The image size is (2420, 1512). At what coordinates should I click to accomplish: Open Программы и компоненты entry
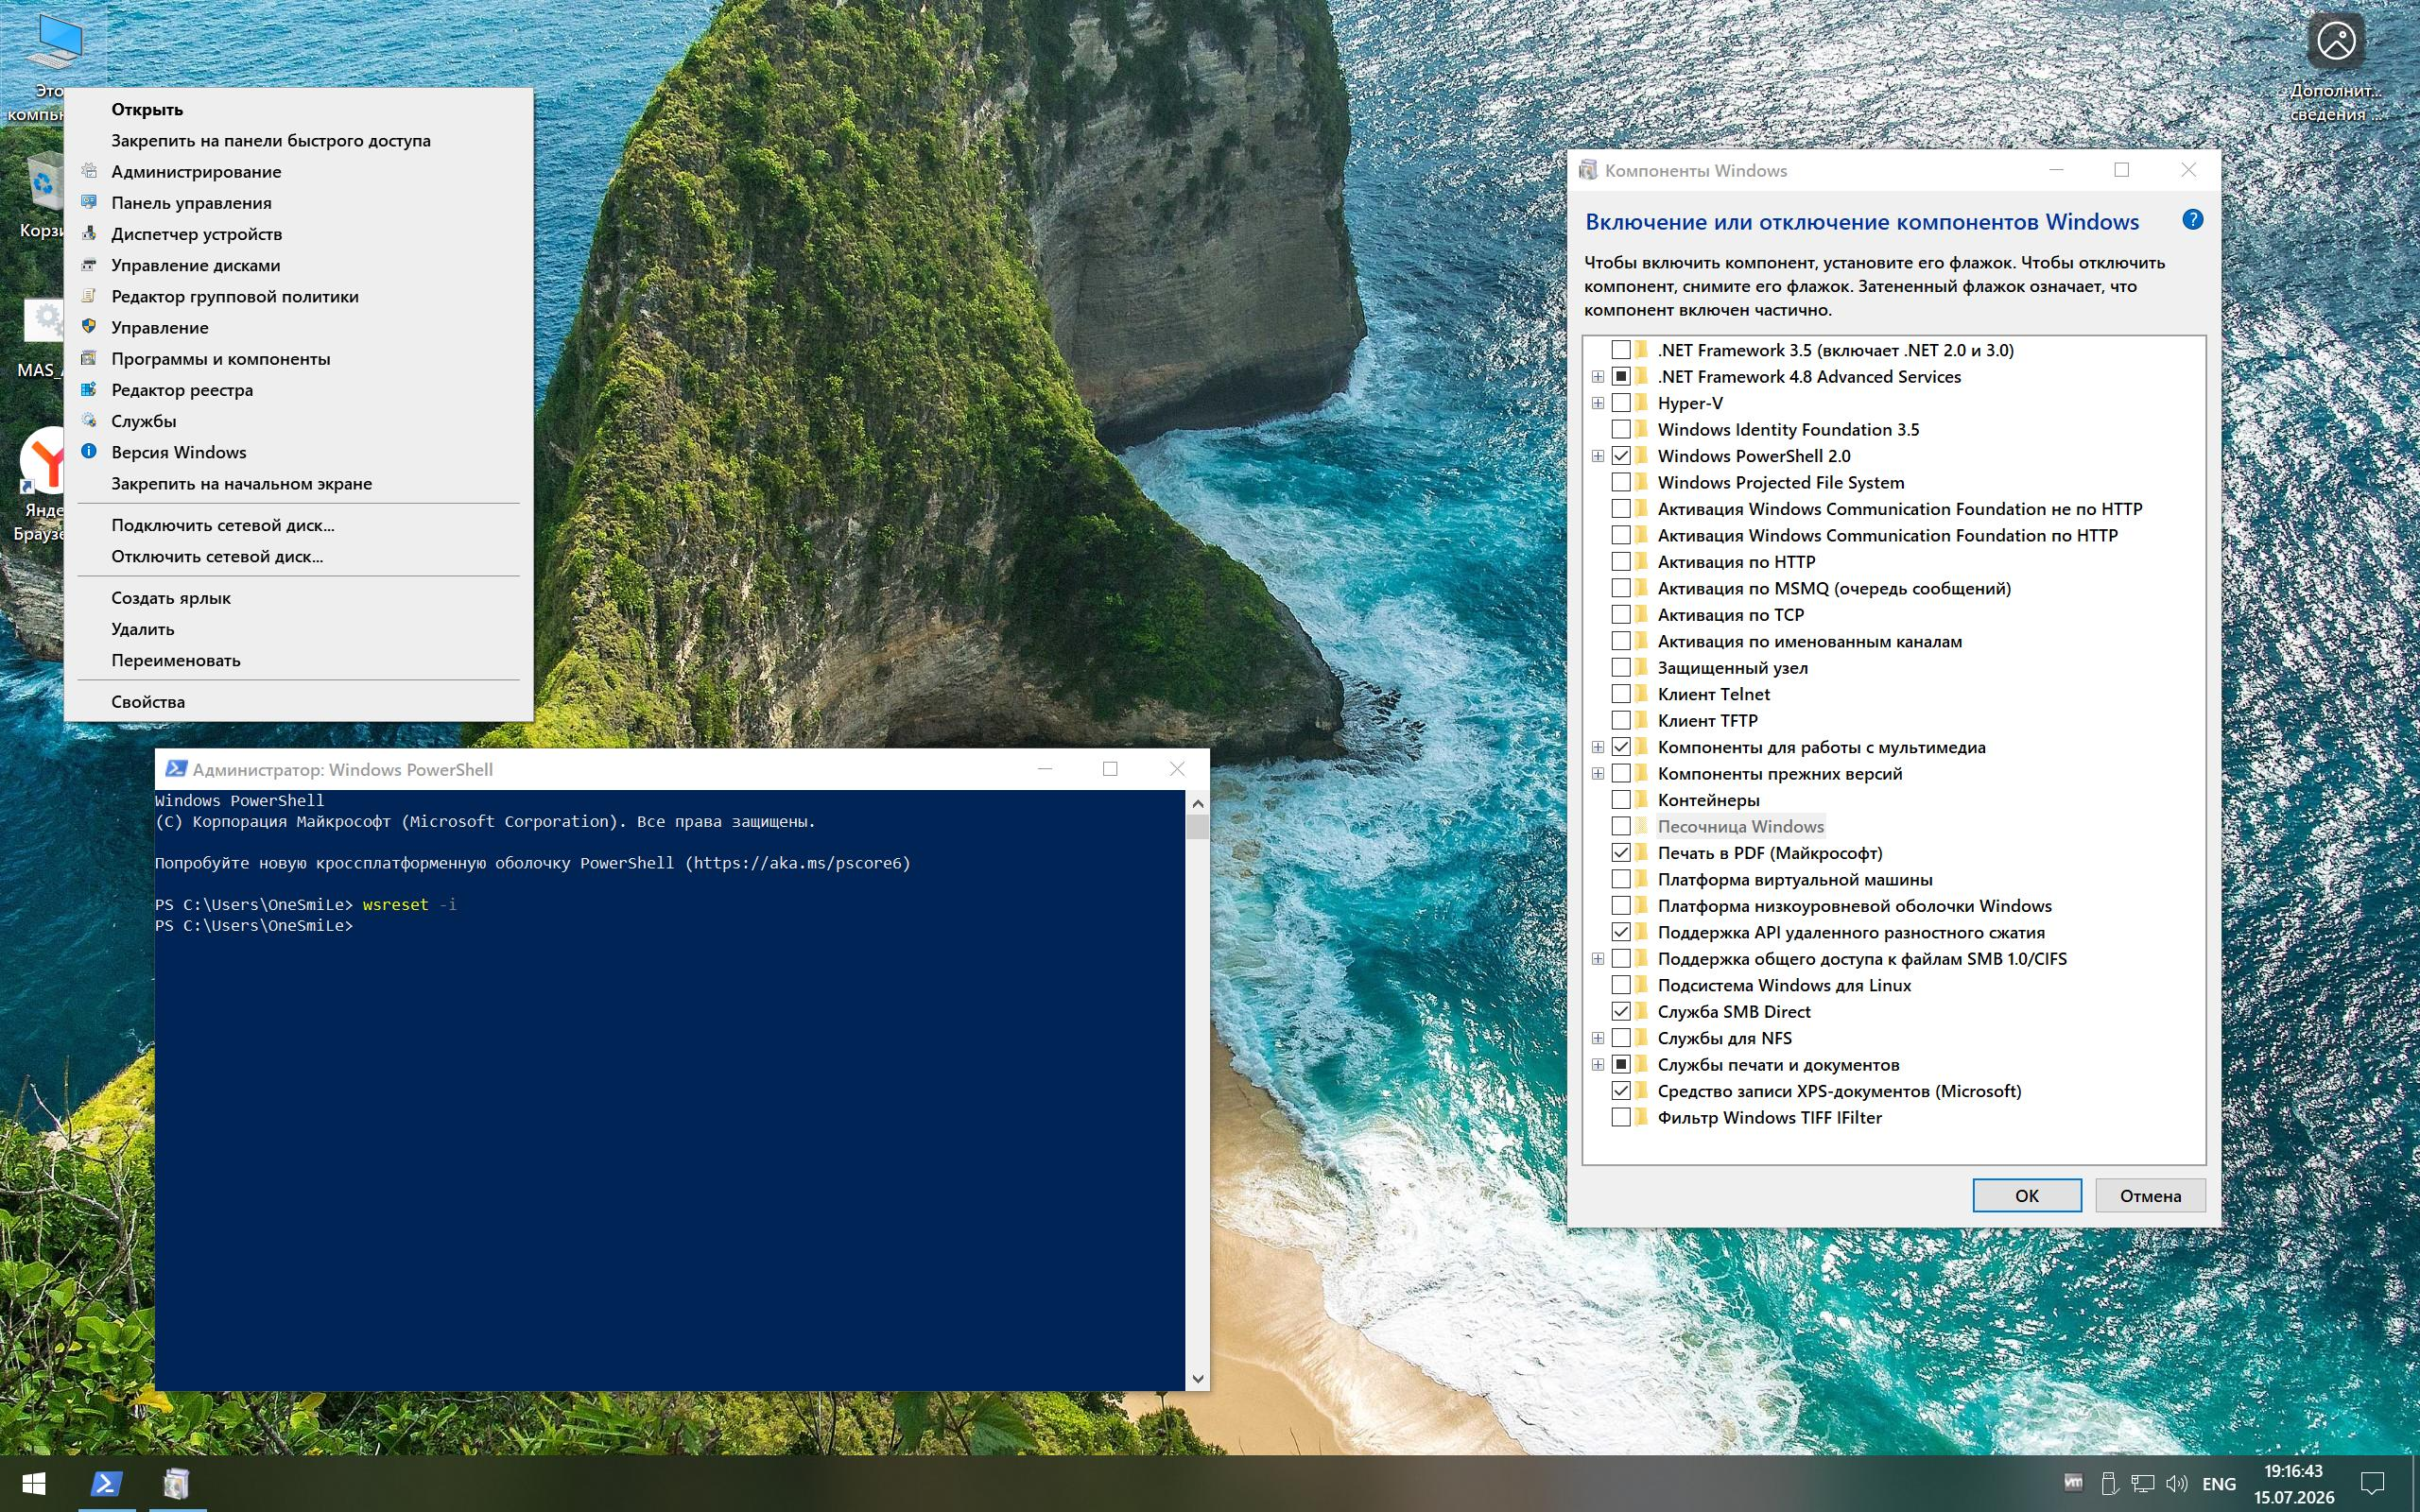coord(298,359)
